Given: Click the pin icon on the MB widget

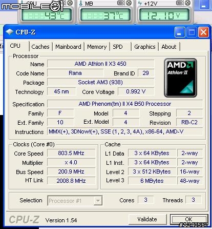Looking at the screenshot, I should [121, 3].
